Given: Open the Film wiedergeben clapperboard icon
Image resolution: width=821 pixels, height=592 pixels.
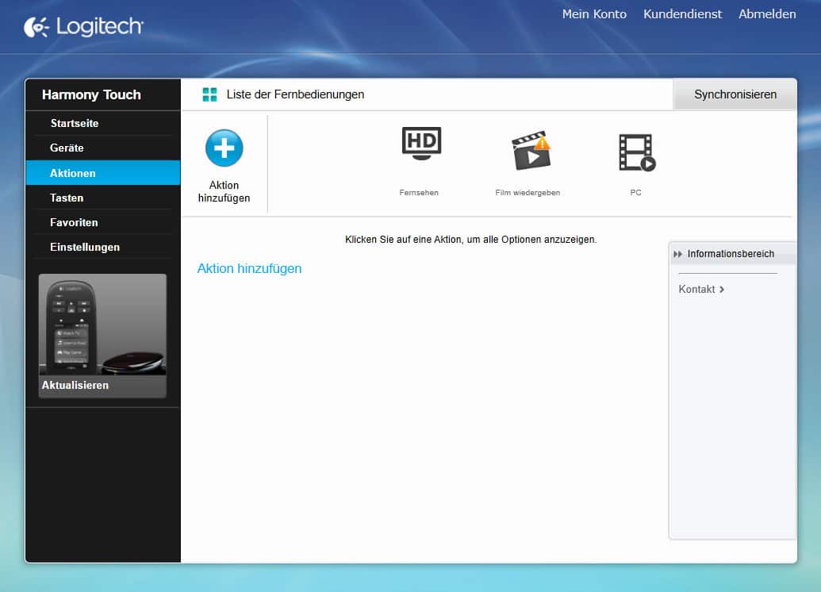Looking at the screenshot, I should coord(531,151).
